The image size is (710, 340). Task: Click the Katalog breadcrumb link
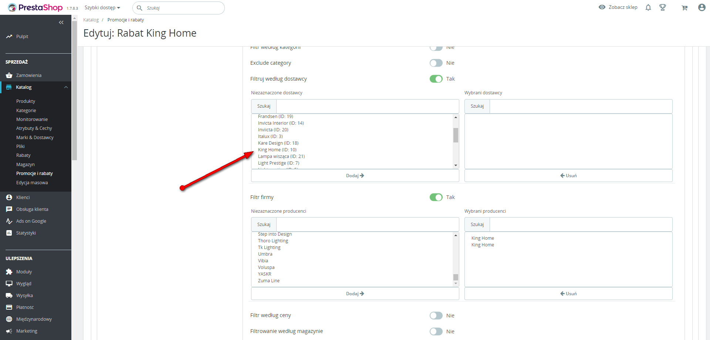click(x=91, y=20)
